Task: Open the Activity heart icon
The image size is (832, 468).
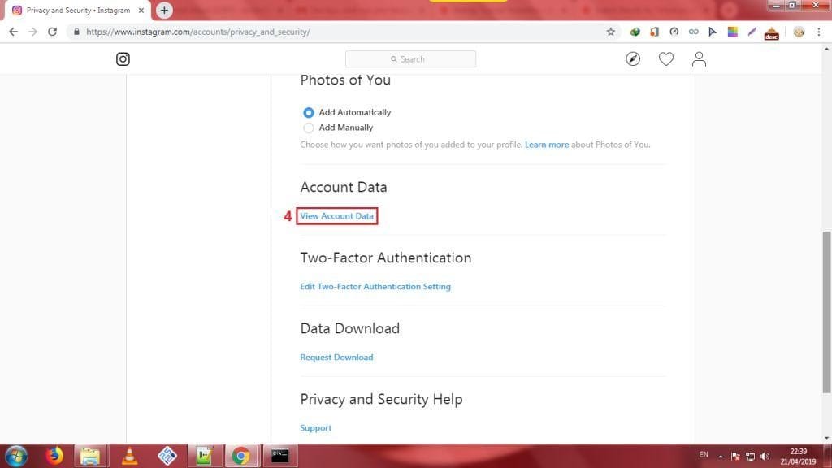Action: [666, 59]
